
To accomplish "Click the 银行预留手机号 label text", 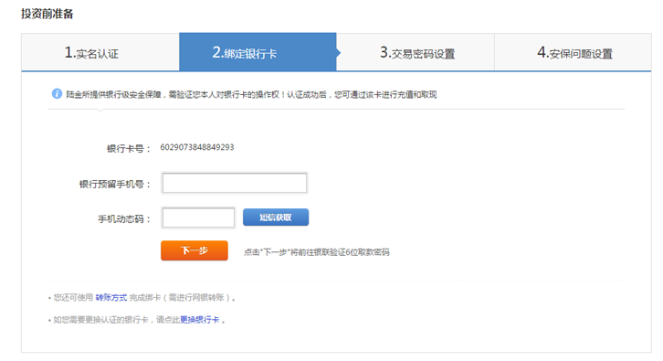I will tap(114, 184).
